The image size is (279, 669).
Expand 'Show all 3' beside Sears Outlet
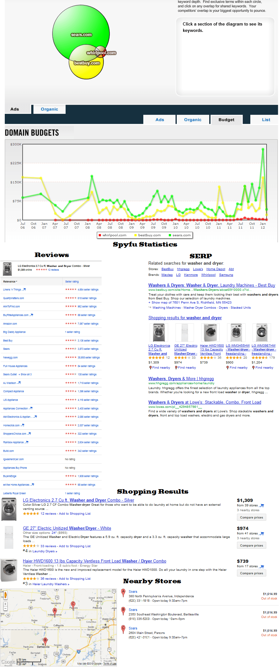coord(25,374)
